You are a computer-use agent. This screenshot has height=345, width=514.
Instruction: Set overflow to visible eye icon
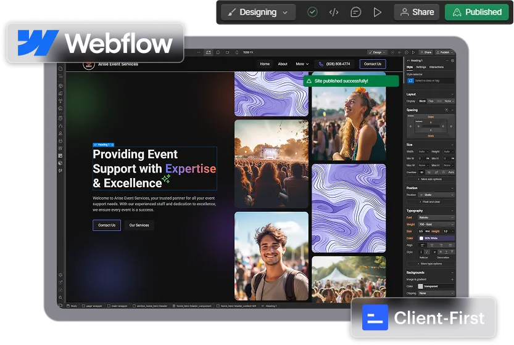tap(422, 172)
